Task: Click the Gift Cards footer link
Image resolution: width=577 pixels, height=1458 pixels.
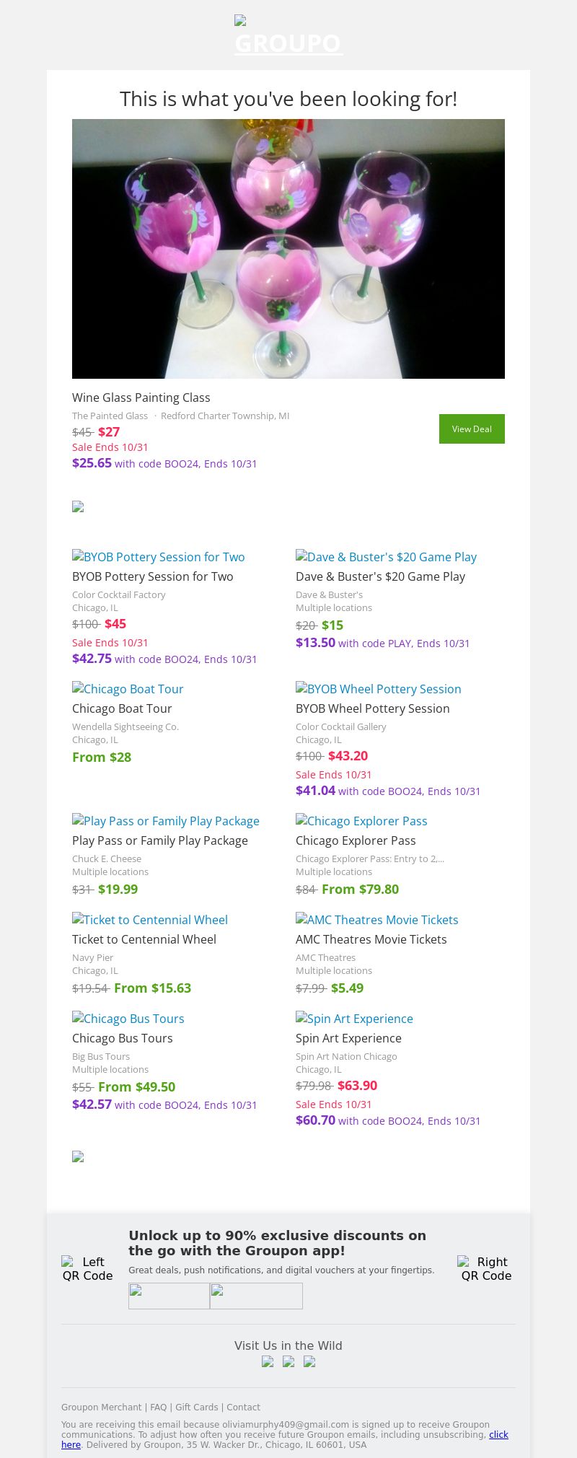Action: (x=196, y=1407)
